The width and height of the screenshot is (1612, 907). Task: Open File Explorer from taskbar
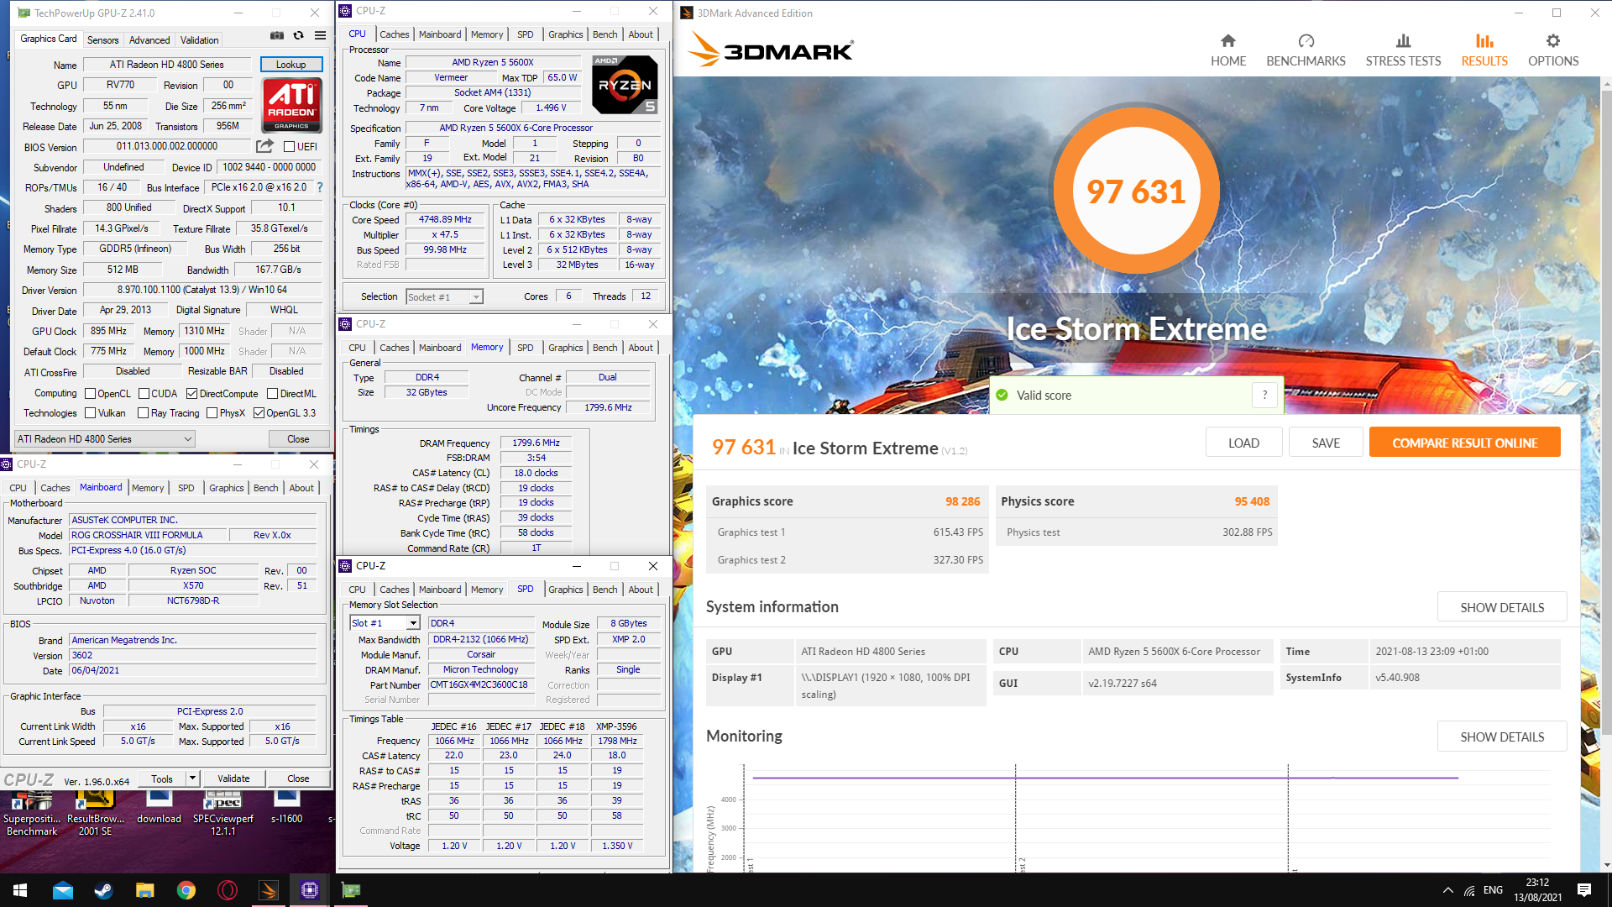(x=145, y=890)
